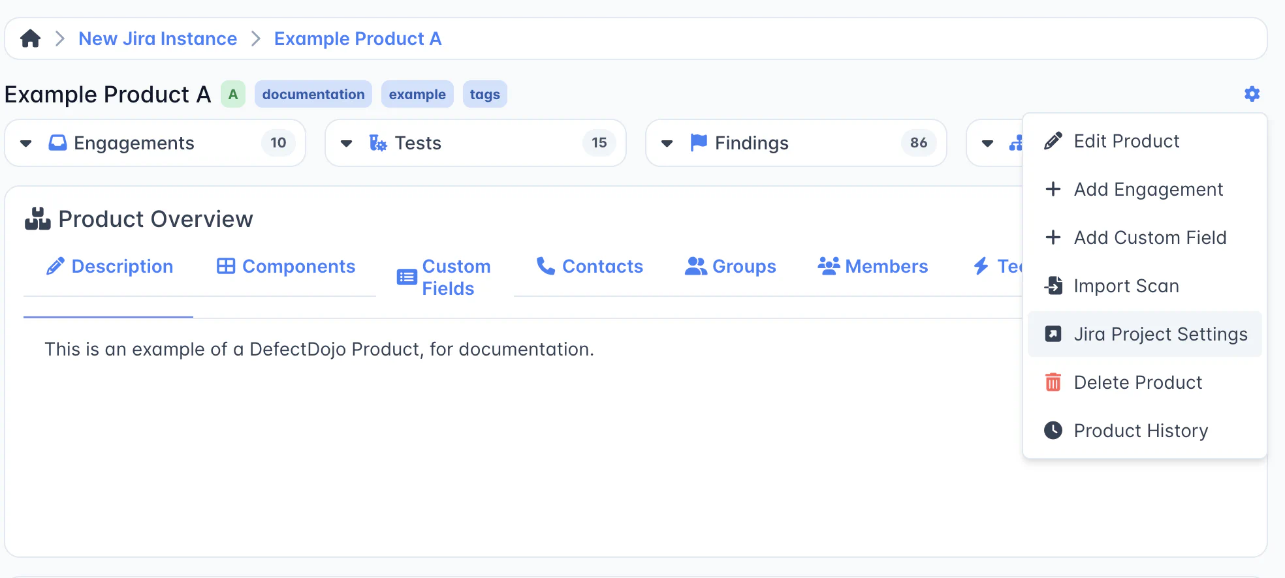The image size is (1285, 578).
Task: Click the Findings count badge 86
Action: pyautogui.click(x=918, y=143)
